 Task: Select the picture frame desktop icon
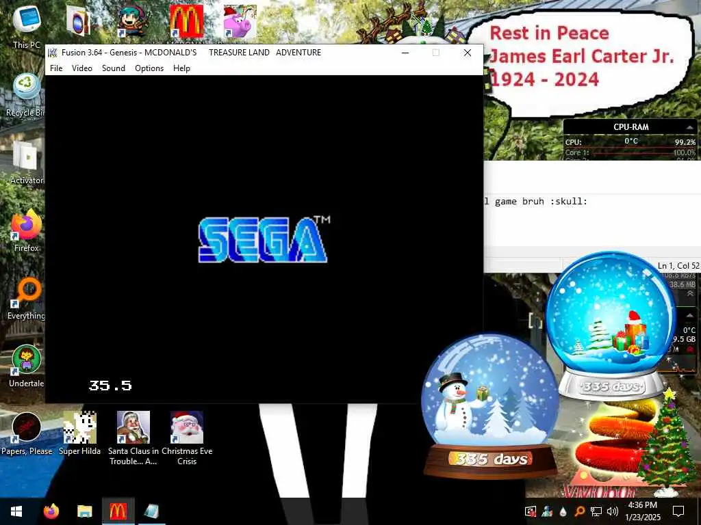pos(79,21)
